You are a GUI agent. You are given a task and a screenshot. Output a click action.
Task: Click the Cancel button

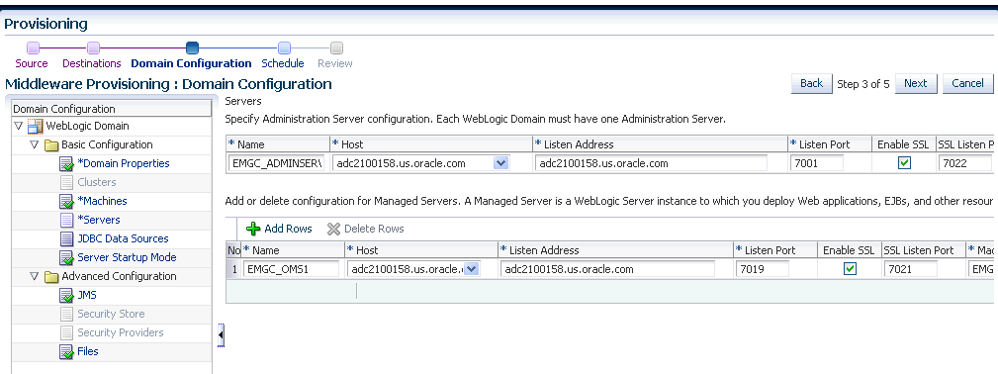click(967, 83)
